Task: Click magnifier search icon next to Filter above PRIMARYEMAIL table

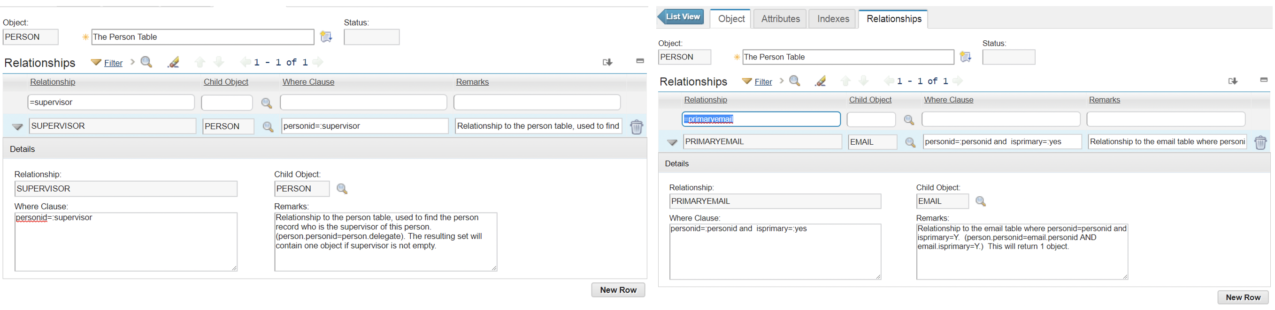Action: click(795, 81)
